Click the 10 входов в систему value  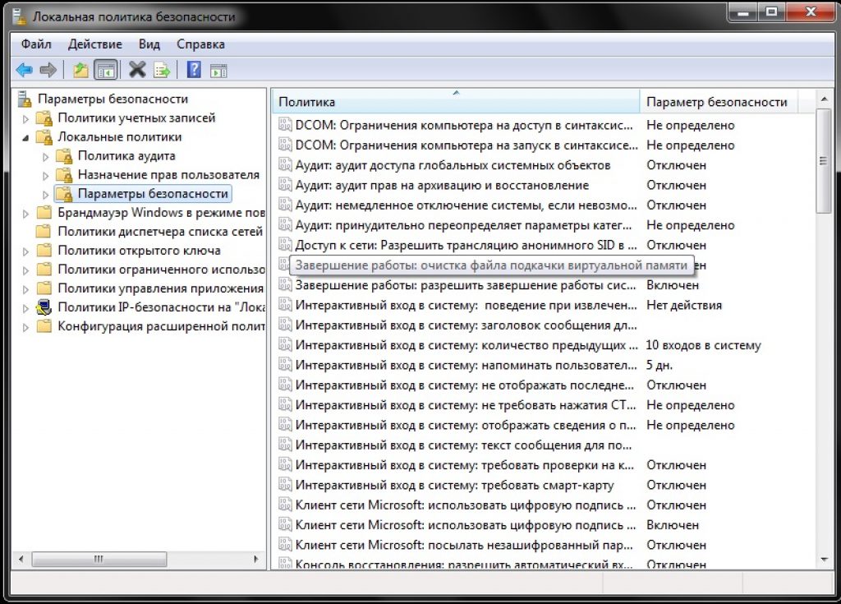coord(703,345)
